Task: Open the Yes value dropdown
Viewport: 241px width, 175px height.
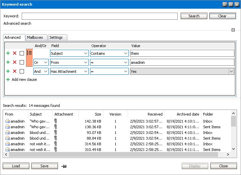Action: click(x=231, y=71)
